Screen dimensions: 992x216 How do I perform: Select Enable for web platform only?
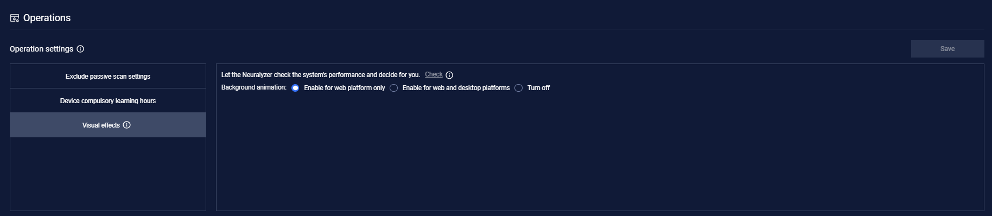point(295,88)
